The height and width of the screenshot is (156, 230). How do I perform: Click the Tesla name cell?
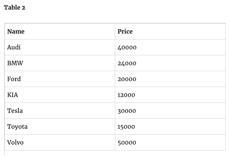click(x=60, y=111)
